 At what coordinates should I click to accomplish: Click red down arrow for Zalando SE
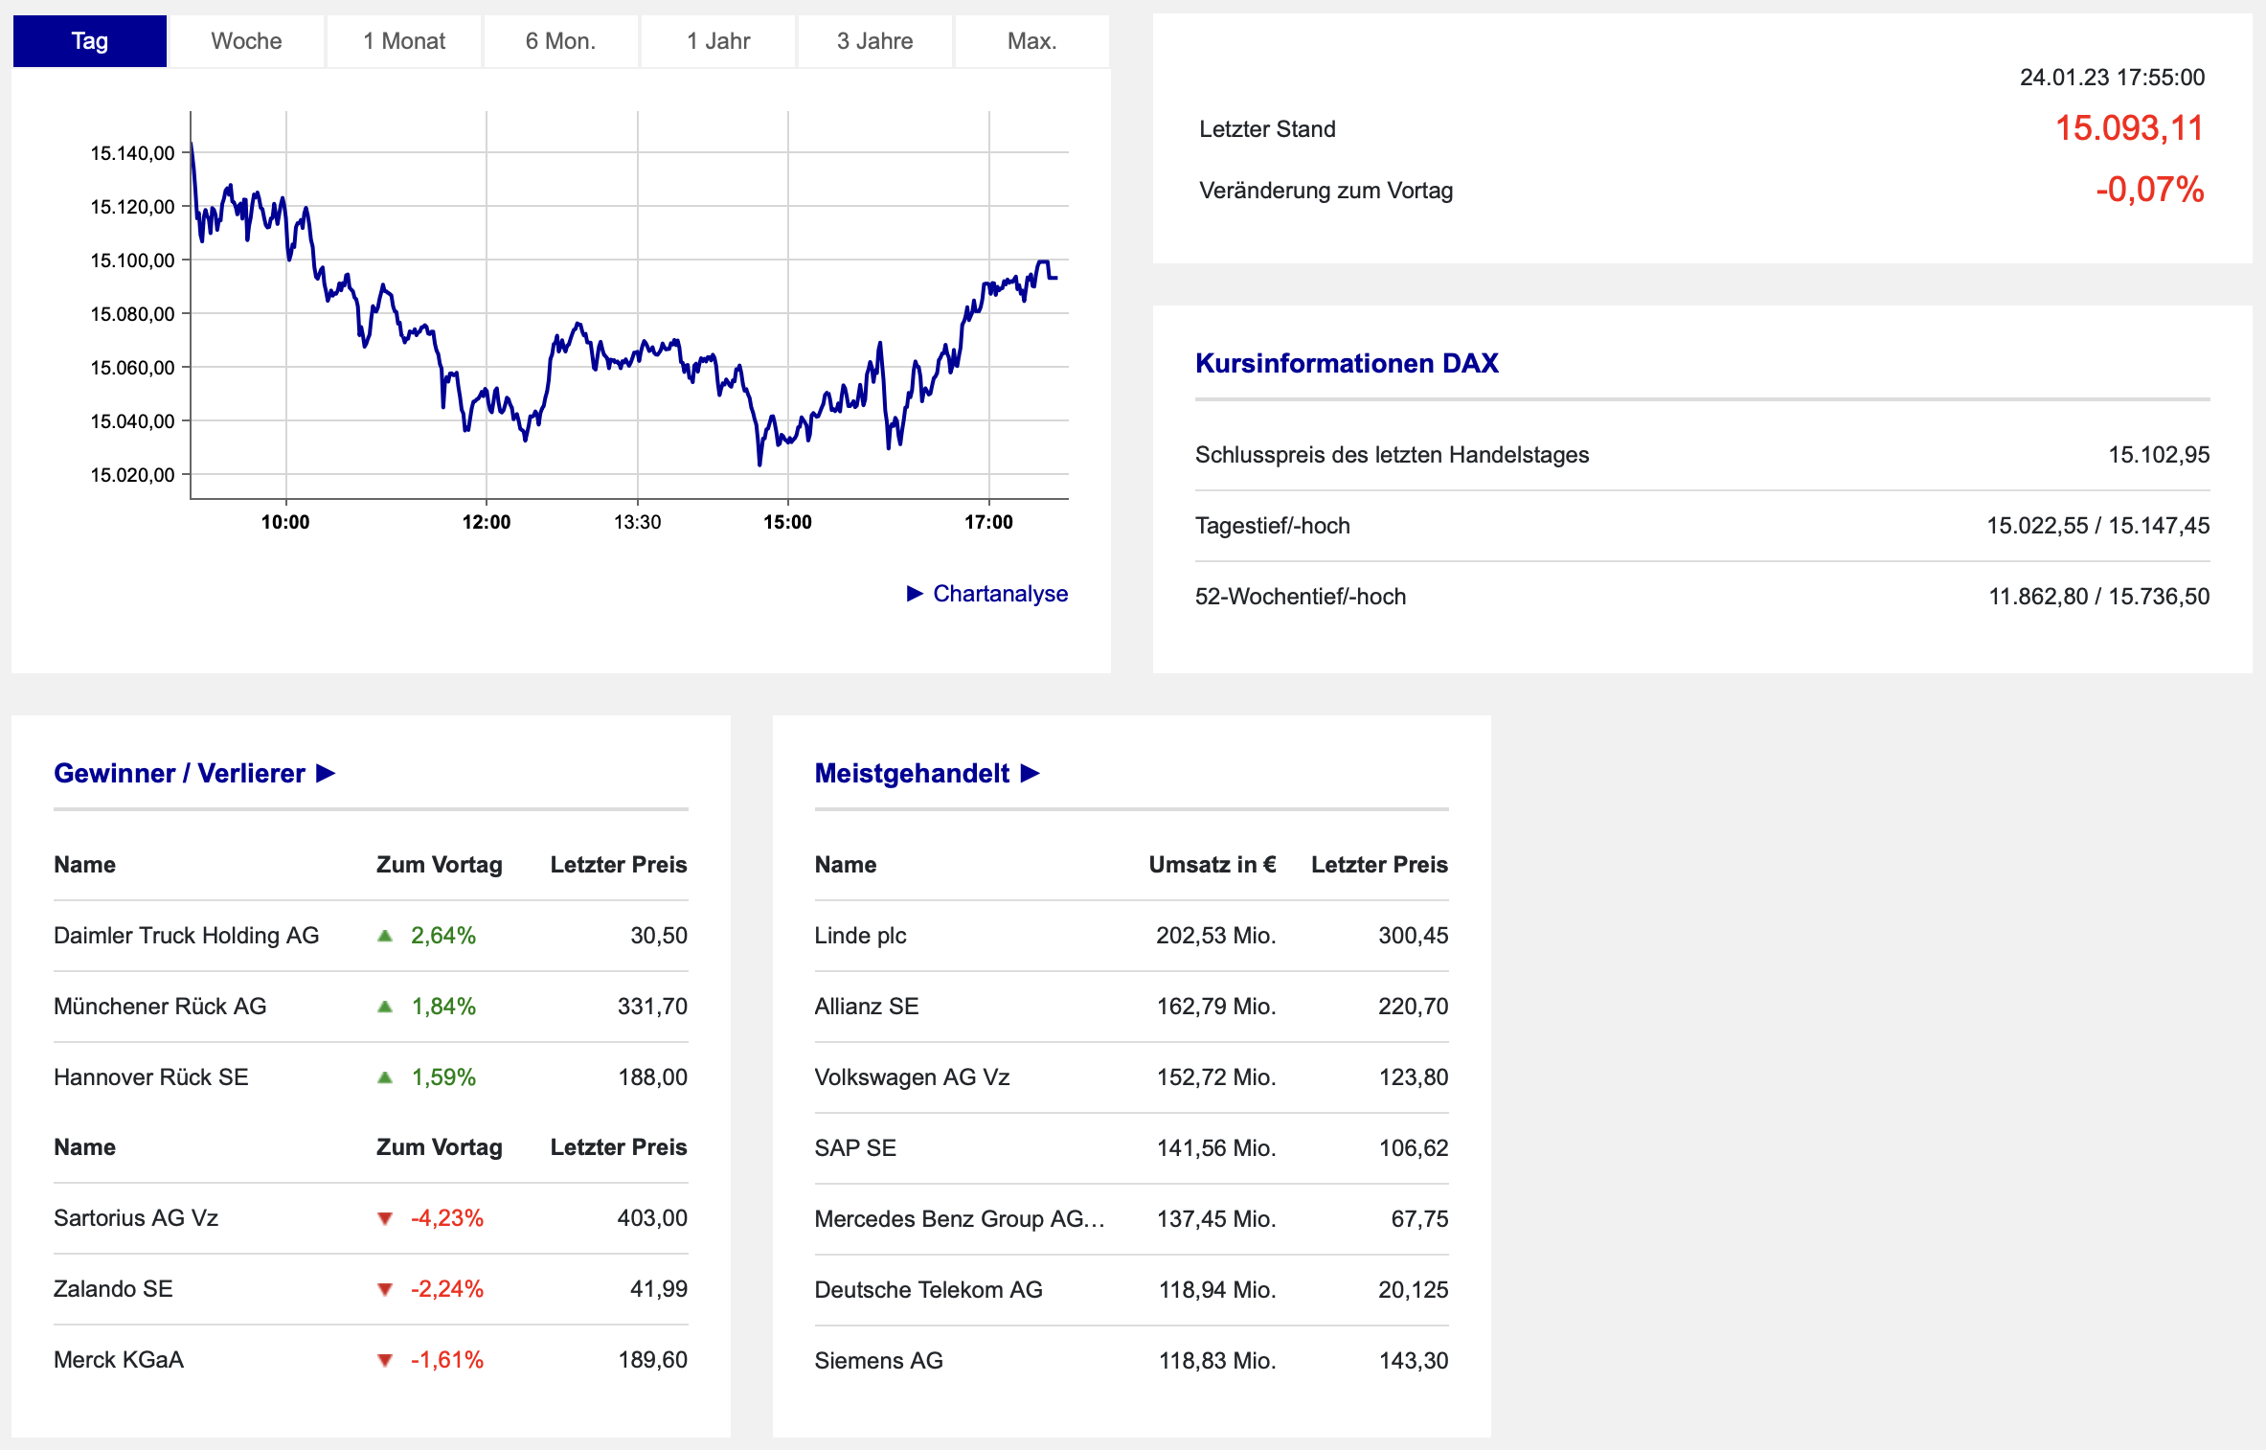tap(385, 1289)
